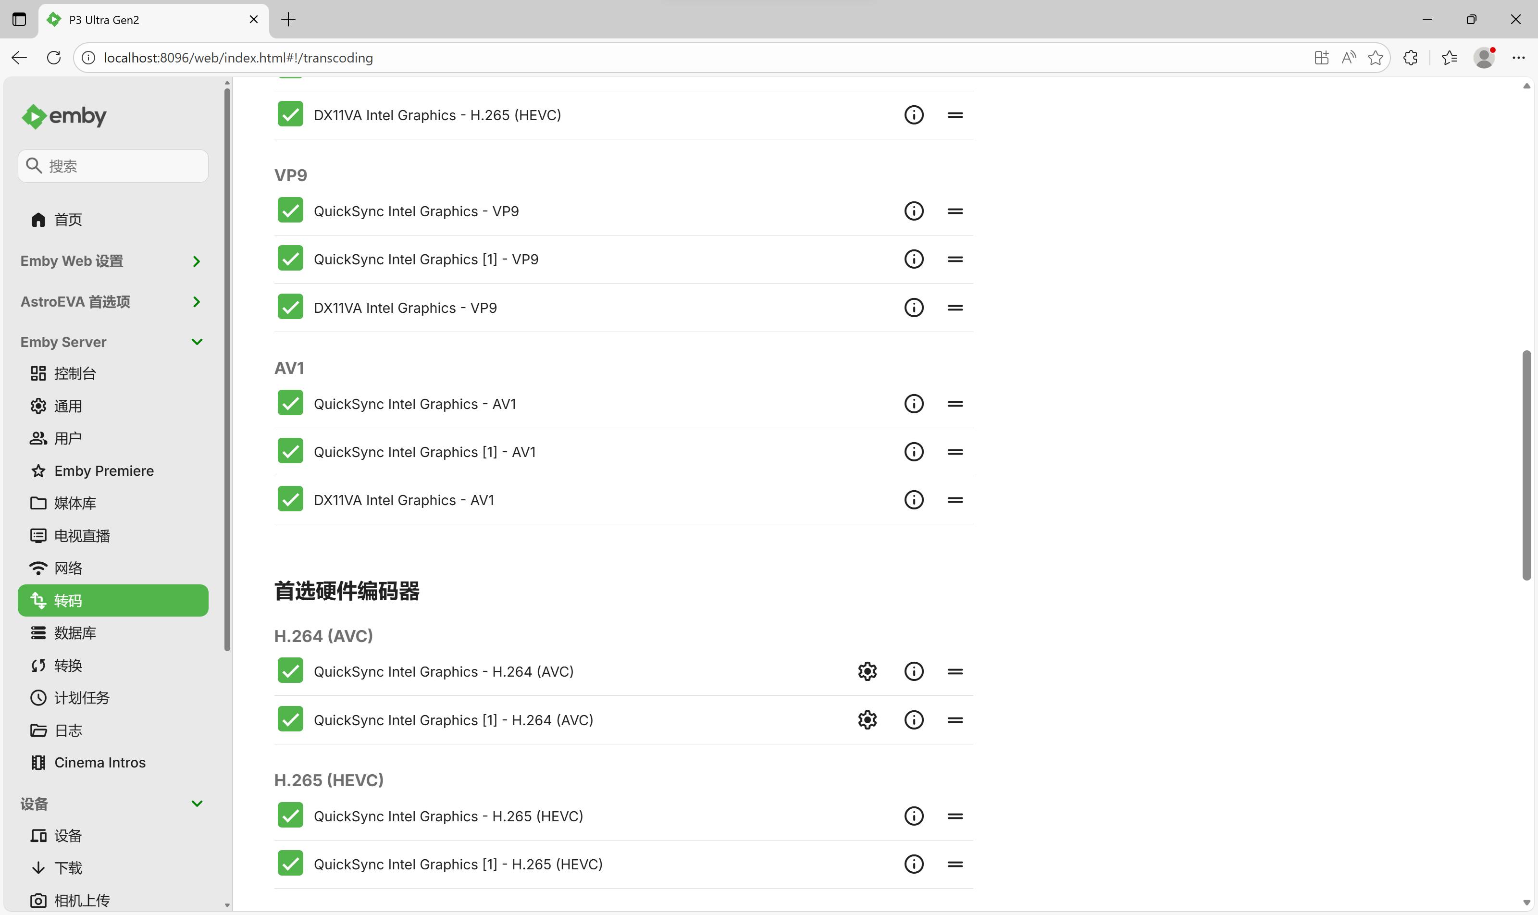This screenshot has width=1538, height=915.
Task: Grab drag handle of DX11VA Intel Graphics - VP9
Action: tap(955, 308)
